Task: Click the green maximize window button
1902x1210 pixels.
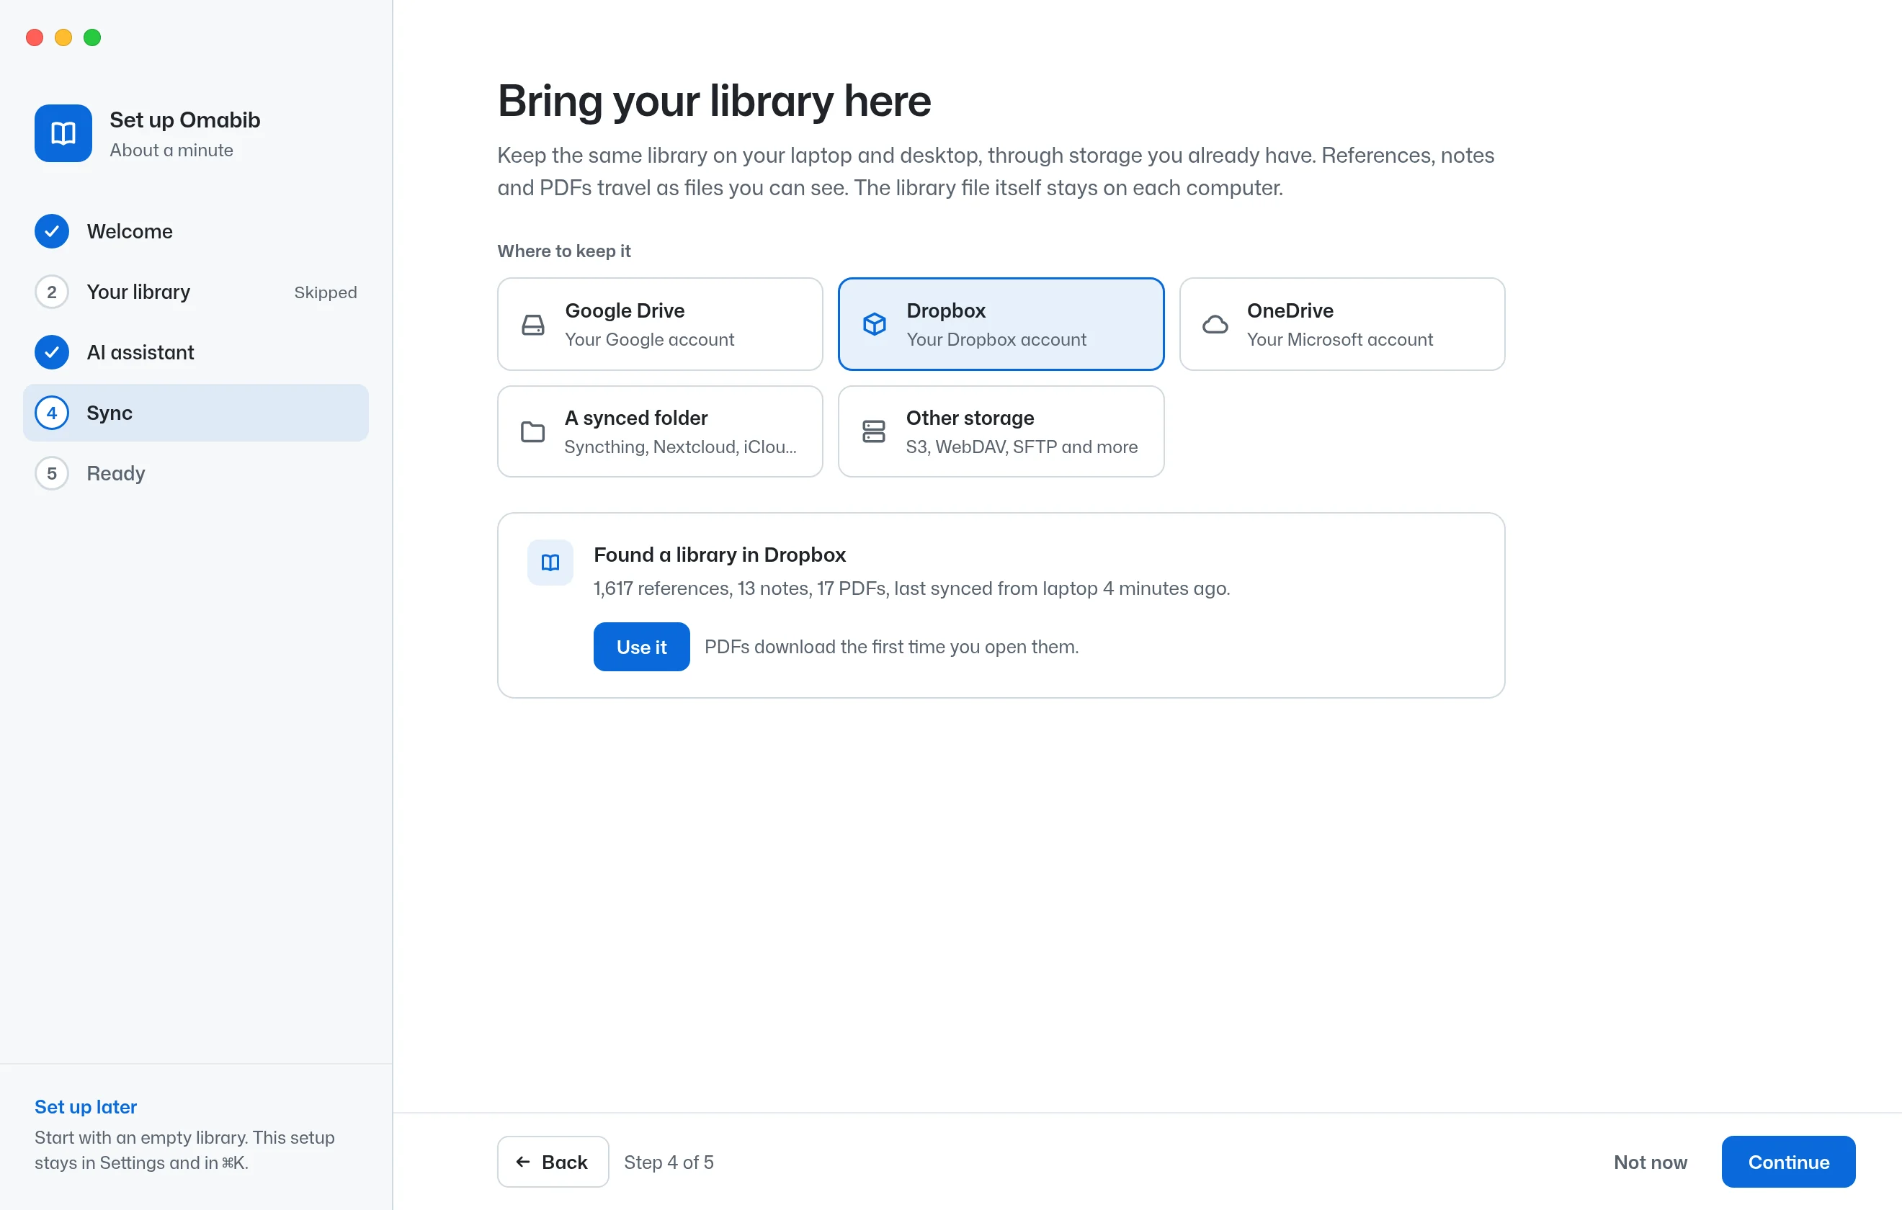Action: click(92, 37)
